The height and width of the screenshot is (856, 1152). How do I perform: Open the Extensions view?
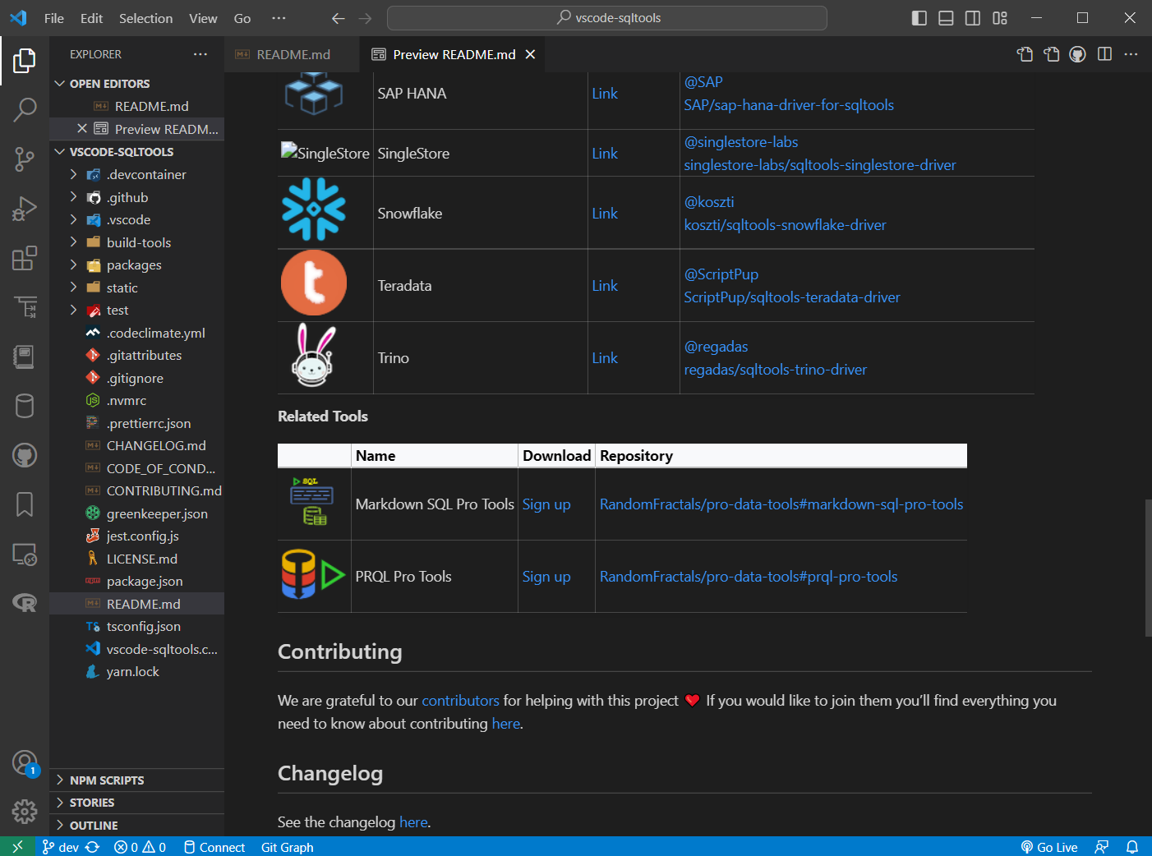point(25,258)
